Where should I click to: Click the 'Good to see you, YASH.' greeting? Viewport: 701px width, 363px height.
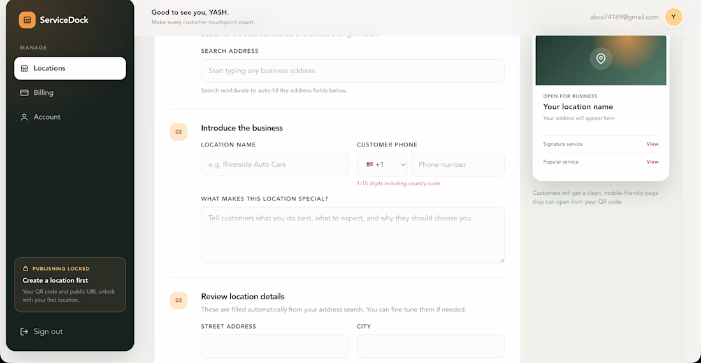190,13
